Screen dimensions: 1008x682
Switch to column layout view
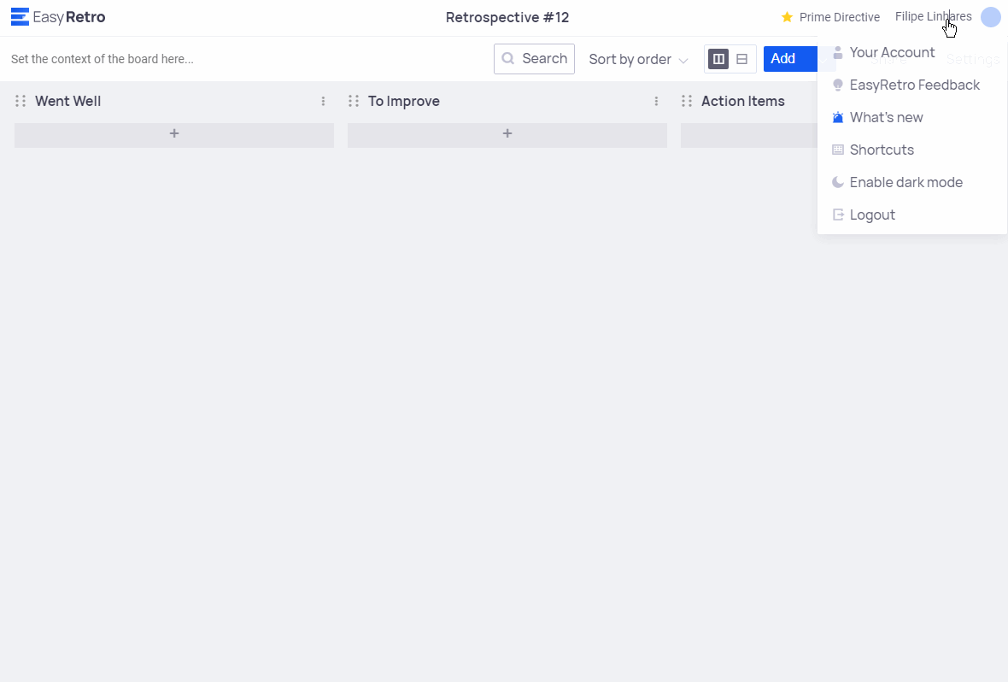click(718, 59)
